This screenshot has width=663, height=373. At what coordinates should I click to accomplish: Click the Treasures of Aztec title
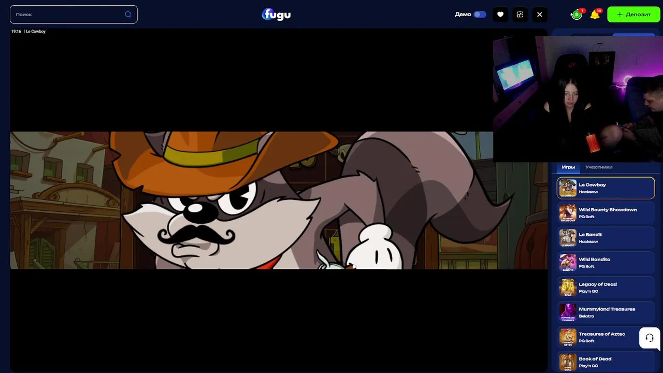tap(602, 334)
